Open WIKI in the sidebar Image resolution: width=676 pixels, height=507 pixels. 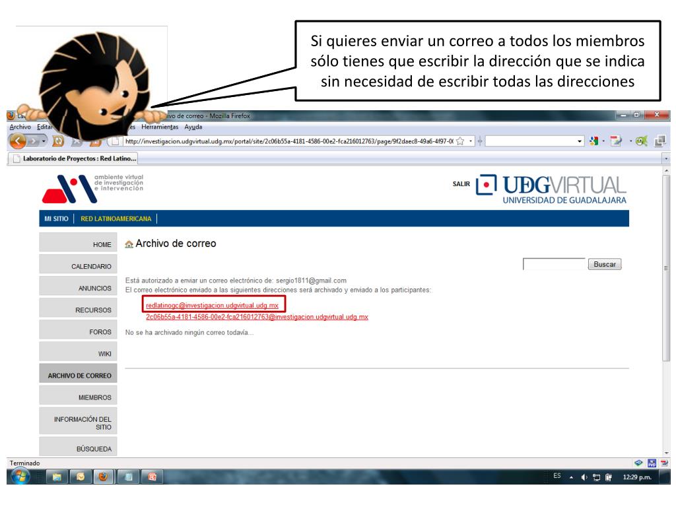(x=78, y=352)
